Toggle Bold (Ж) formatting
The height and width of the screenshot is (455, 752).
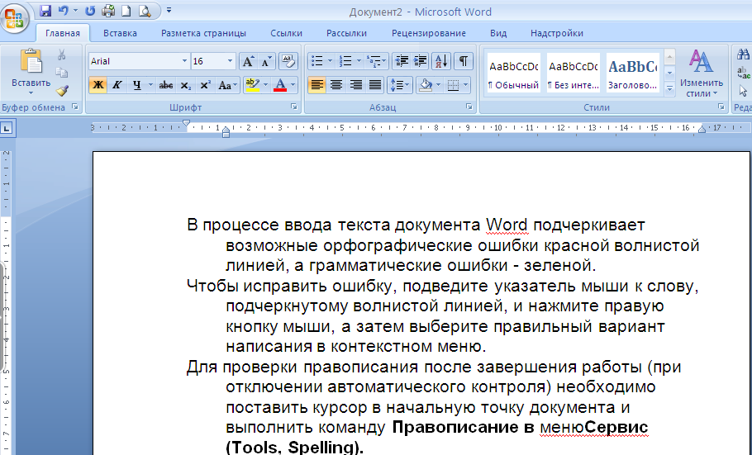click(x=98, y=85)
